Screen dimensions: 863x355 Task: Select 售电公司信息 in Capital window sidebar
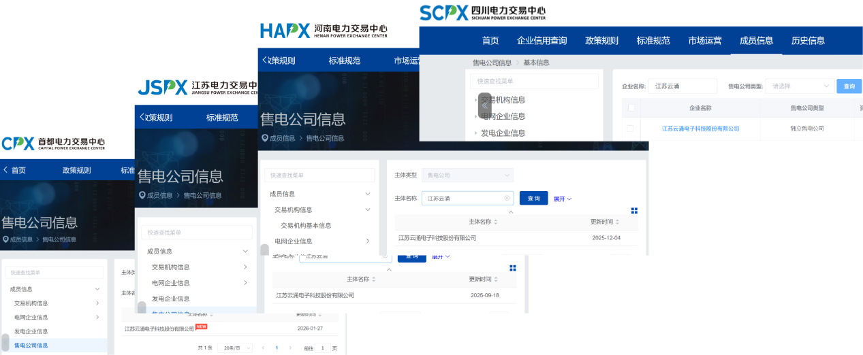coord(31,345)
